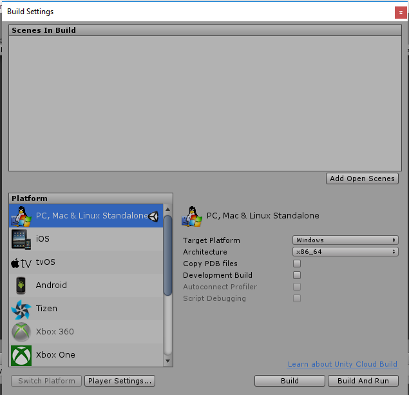Click the Scenes In Build header
409x395 pixels.
coord(205,30)
